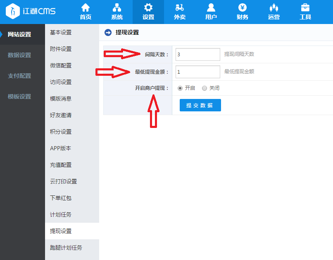Open the 工具 toolbox icon
The width and height of the screenshot is (333, 260).
pos(305,8)
